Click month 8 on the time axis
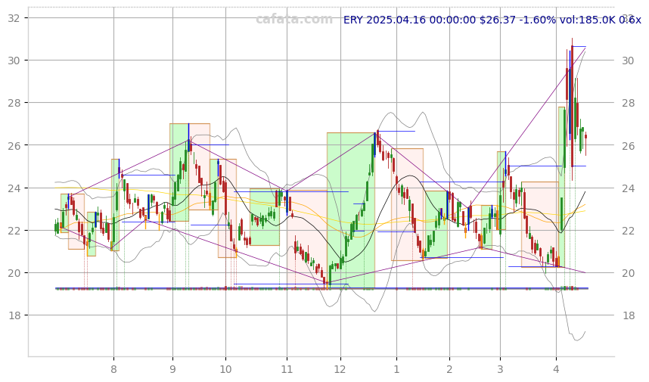Image resolution: width=649 pixels, height=382 pixels. click(113, 369)
